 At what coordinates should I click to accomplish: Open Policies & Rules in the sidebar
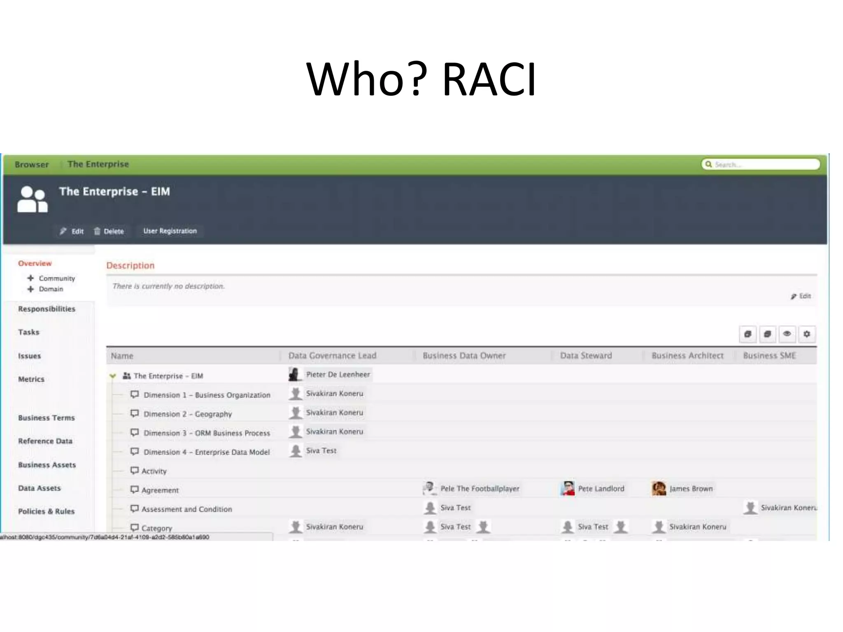pos(47,511)
